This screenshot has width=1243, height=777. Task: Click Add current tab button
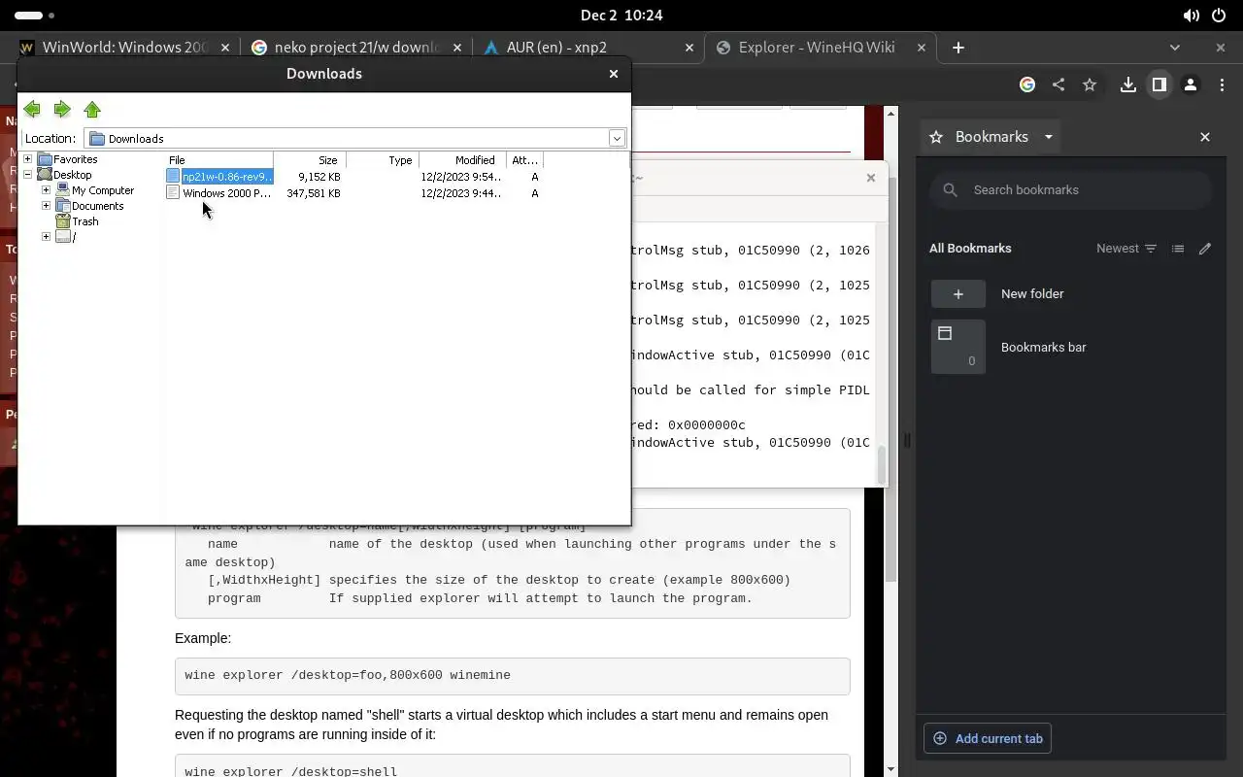[x=988, y=739]
